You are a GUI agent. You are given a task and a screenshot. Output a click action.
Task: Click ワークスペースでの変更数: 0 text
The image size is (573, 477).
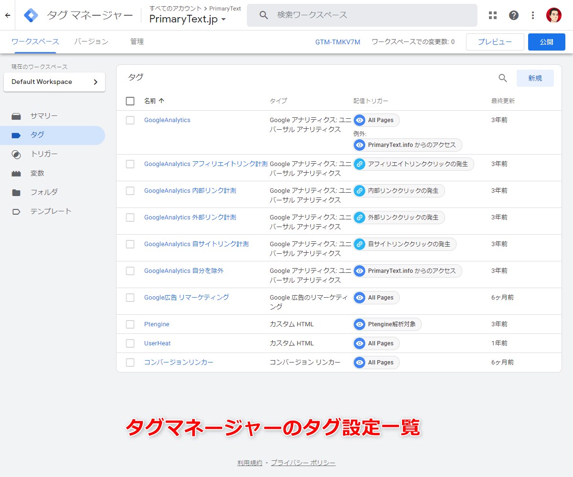coord(413,42)
